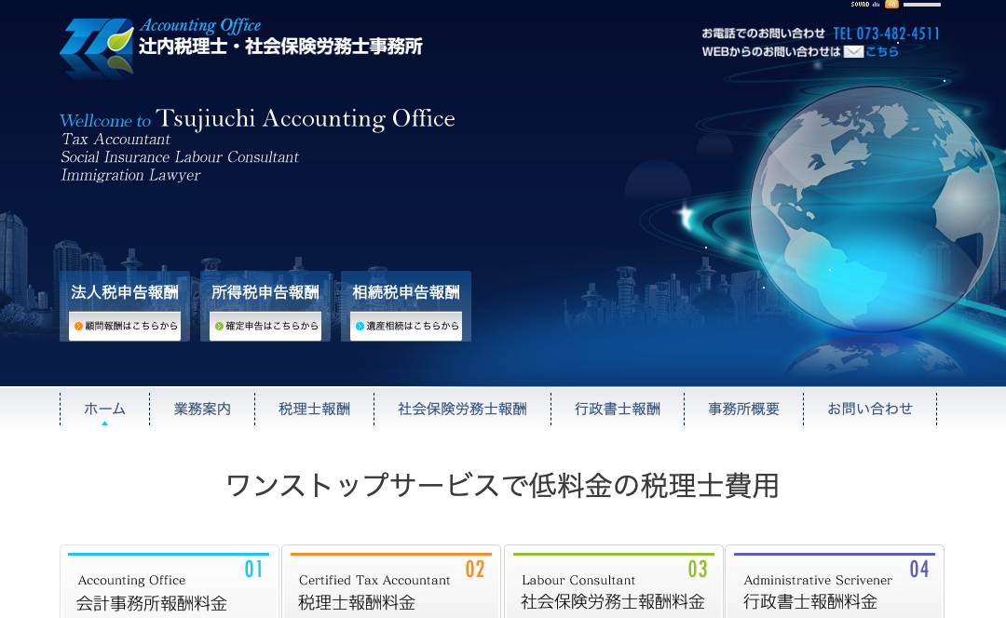Navigate to 行政書士報酬 page
The image size is (1006, 618).
pos(617,409)
